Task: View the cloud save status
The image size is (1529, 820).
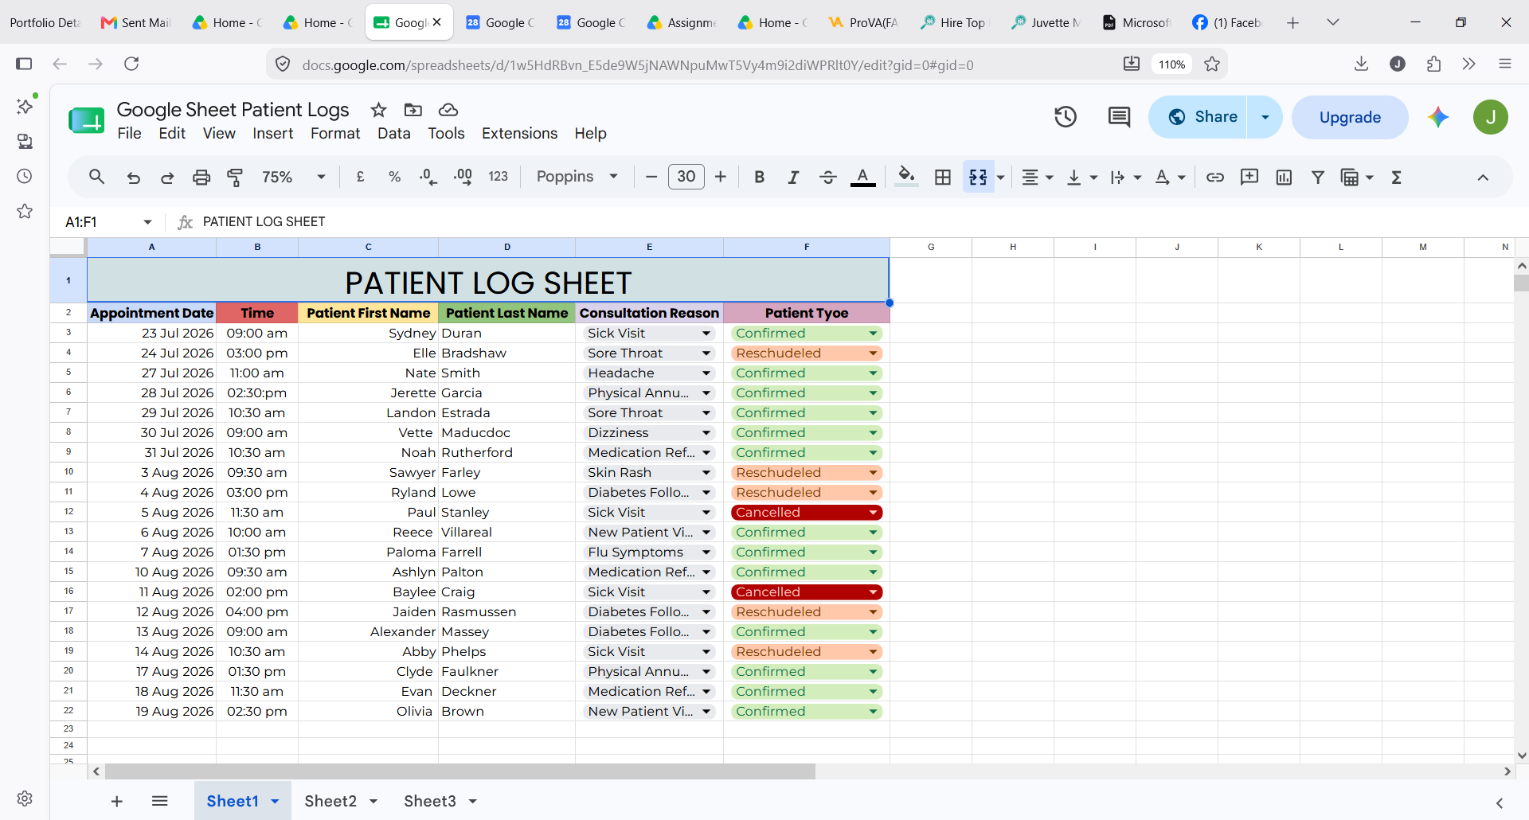Action: pyautogui.click(x=448, y=110)
